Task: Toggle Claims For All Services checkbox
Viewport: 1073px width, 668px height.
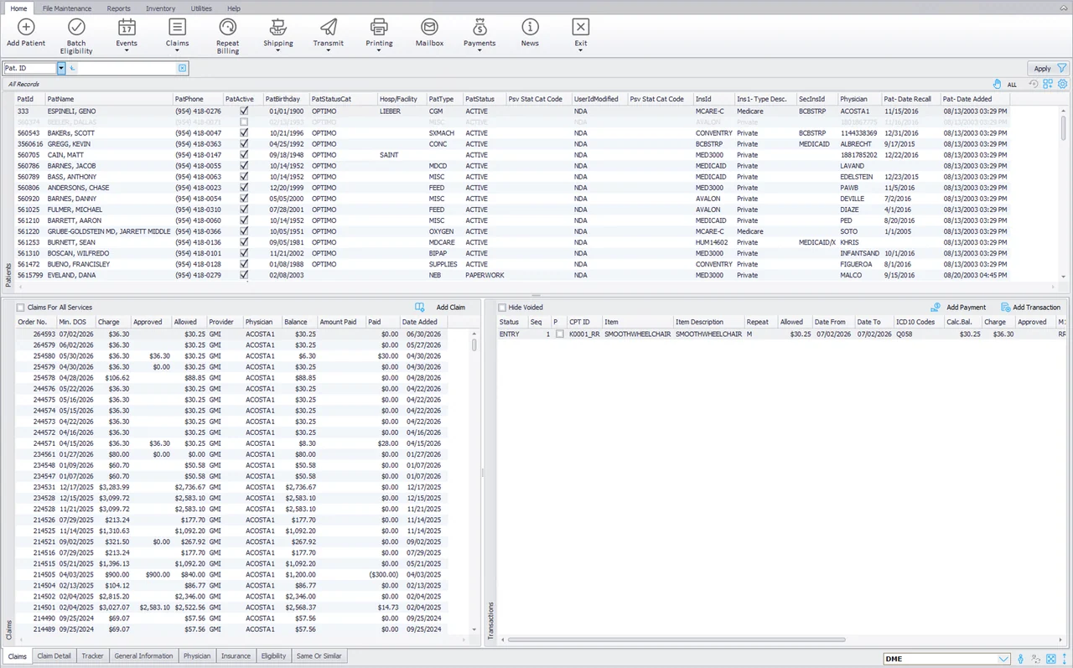Action: pyautogui.click(x=20, y=308)
